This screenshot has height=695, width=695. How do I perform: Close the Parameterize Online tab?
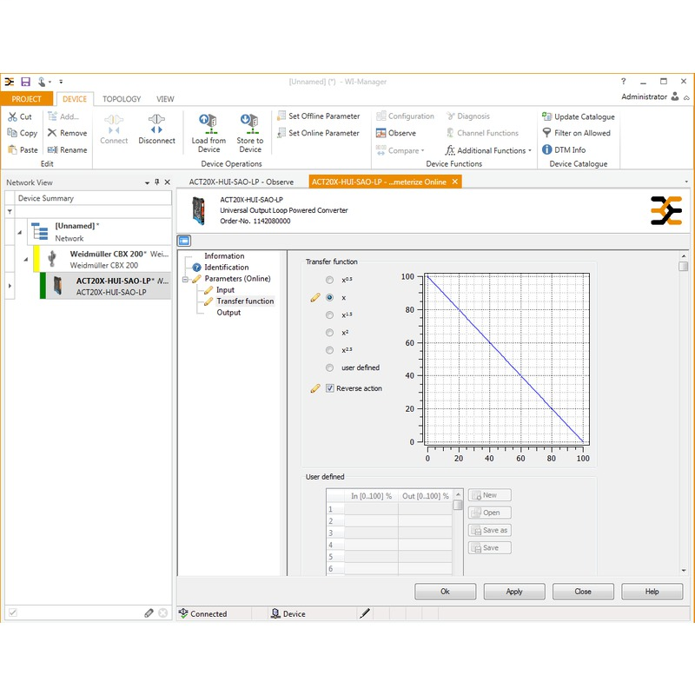click(x=454, y=182)
